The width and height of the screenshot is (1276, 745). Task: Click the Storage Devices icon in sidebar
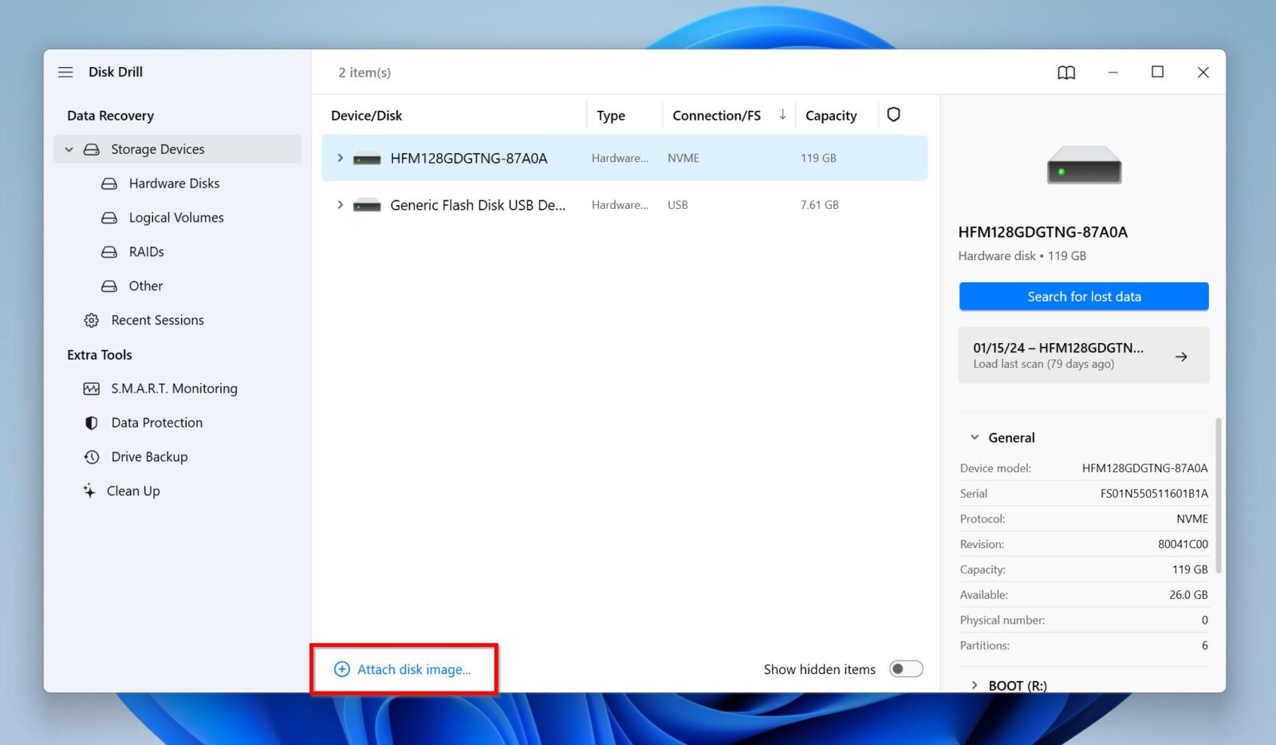93,149
